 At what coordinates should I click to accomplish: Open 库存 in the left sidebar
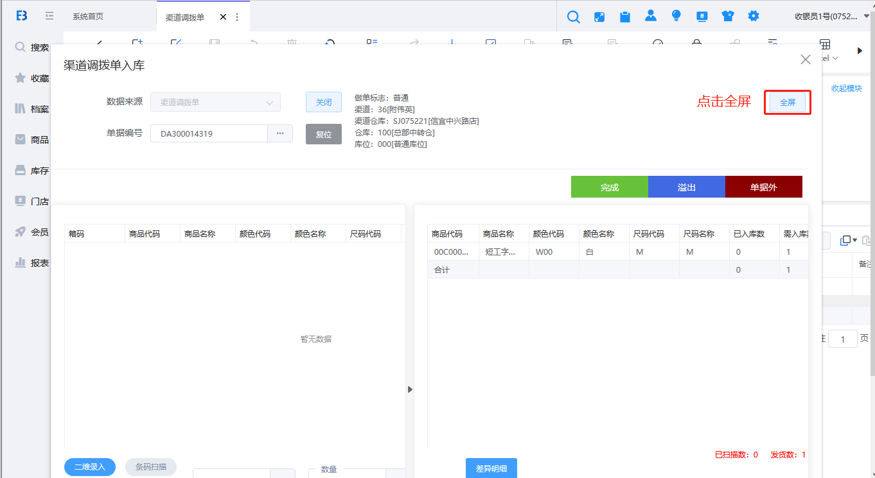(31, 171)
